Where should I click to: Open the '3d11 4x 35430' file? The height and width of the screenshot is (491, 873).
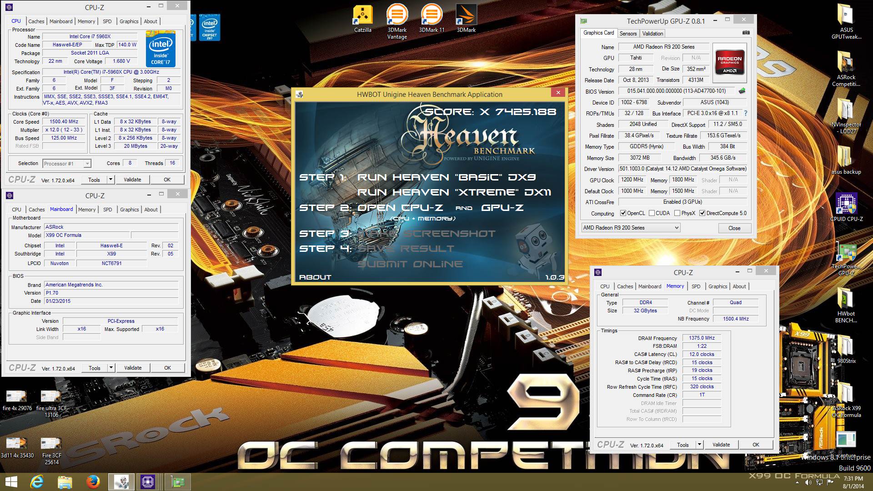point(17,447)
